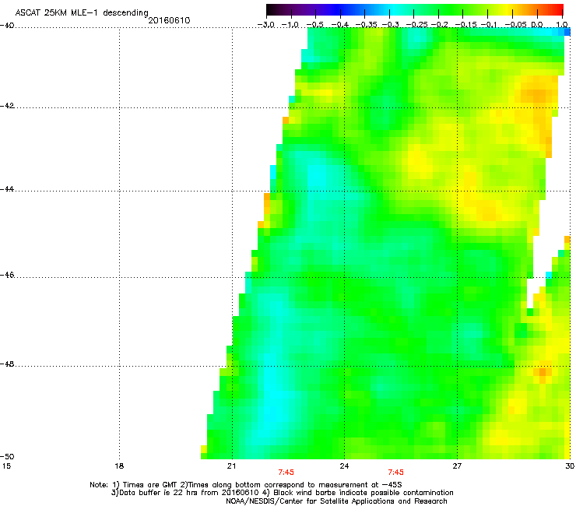The height and width of the screenshot is (506, 576).
Task: Click the latitude axis label "-46"
Action: point(7,276)
